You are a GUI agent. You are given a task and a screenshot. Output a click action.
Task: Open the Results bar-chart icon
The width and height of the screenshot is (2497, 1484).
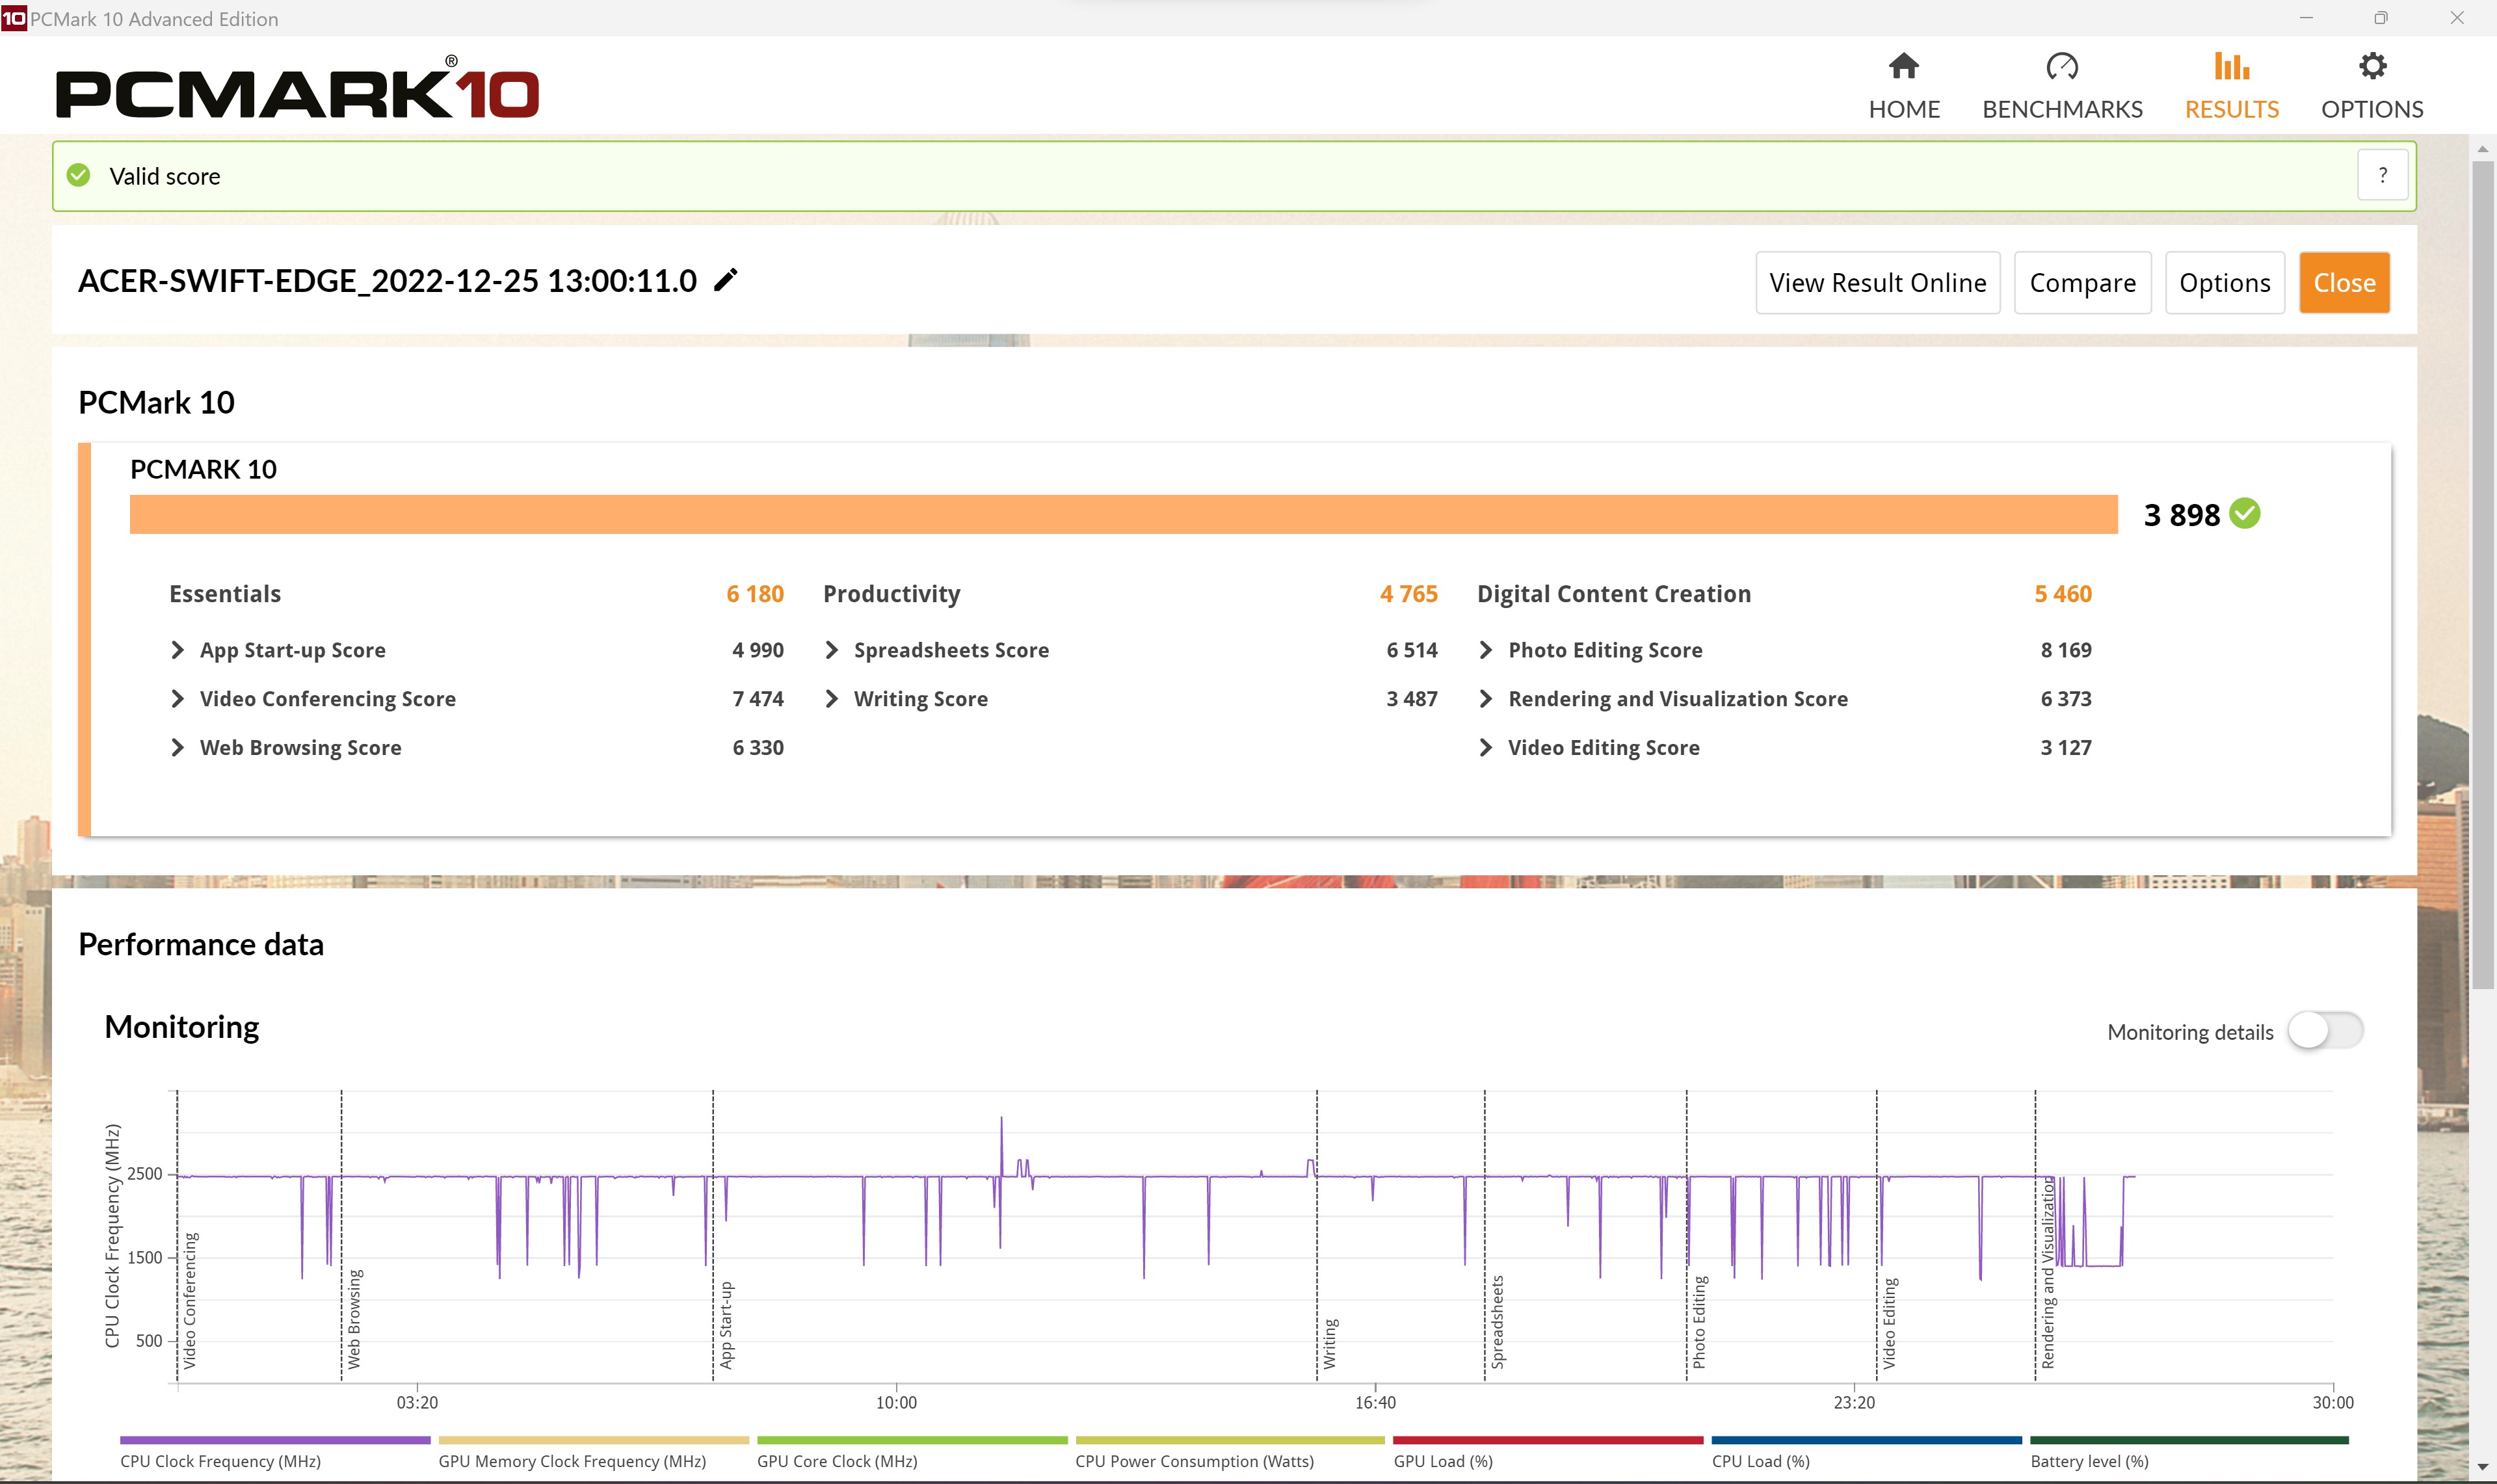2231,66
